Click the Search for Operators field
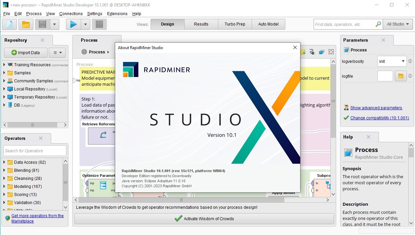The height and width of the screenshot is (235, 415). click(35, 151)
